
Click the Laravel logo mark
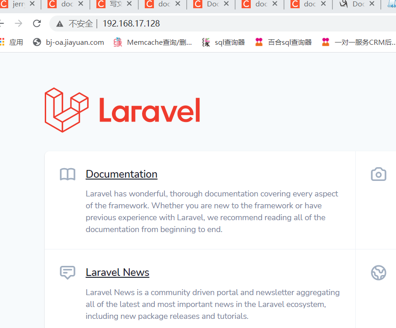(x=67, y=110)
